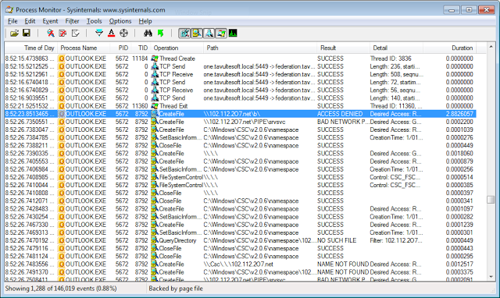Viewport: 500px width, 298px height.
Task: Click the SetBasicInform icon at 8:52:26.7384785
Action: pyautogui.click(x=155, y=137)
